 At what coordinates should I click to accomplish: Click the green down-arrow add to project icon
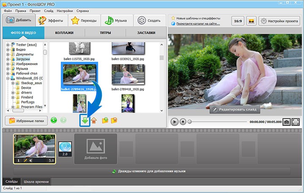click(85, 121)
